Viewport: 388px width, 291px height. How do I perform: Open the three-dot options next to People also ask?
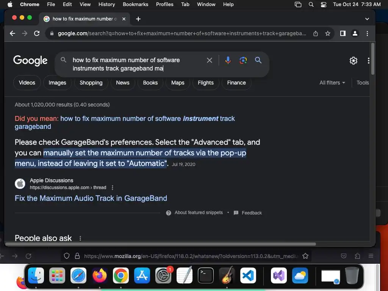coord(80,238)
